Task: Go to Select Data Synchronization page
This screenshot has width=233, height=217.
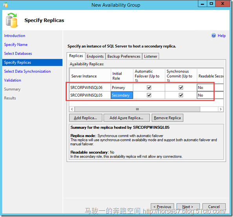Action: 27,71
